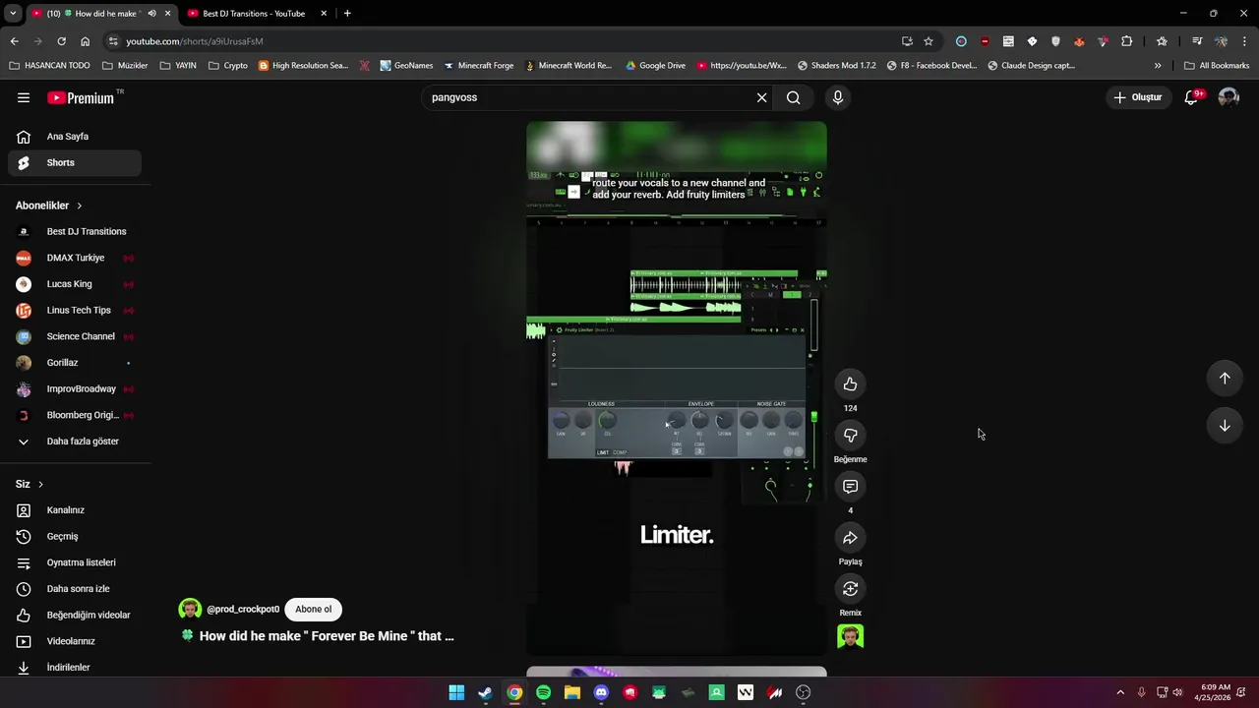This screenshot has width=1259, height=708.
Task: Click the Abone ol subscribe button
Action: coord(314,610)
